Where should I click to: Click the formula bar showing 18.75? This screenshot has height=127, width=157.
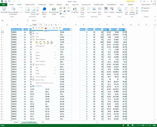coord(93,21)
